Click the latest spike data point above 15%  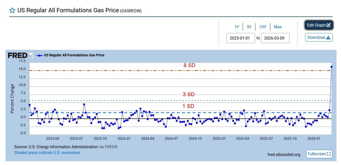pyautogui.click(x=331, y=67)
